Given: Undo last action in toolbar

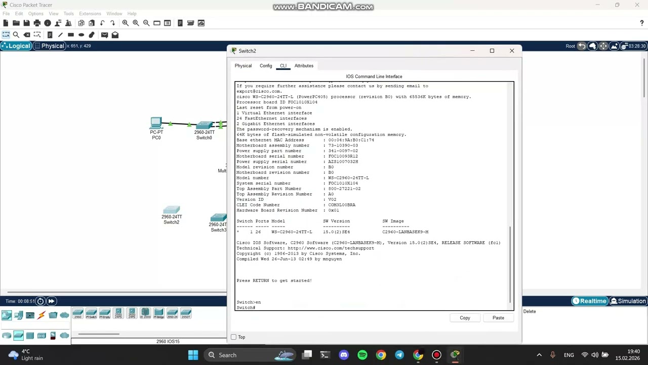Looking at the screenshot, I should click(x=102, y=23).
